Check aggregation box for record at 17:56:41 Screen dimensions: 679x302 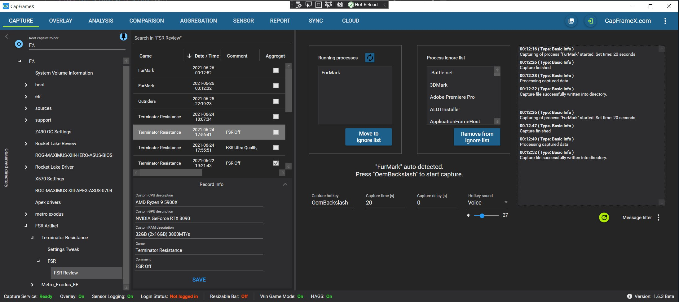(276, 132)
